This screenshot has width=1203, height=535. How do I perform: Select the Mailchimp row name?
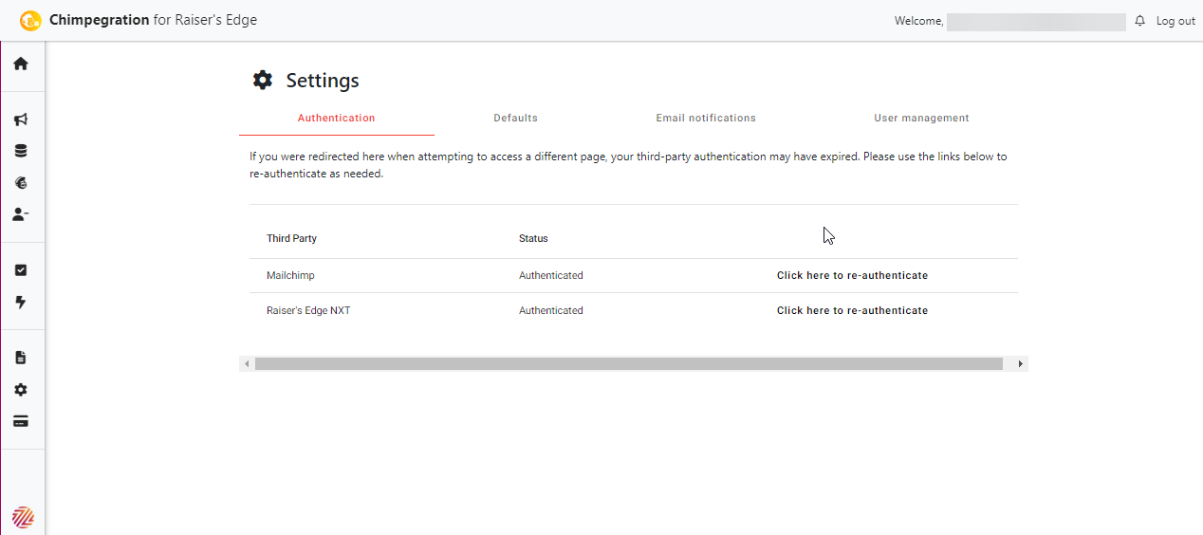(290, 276)
